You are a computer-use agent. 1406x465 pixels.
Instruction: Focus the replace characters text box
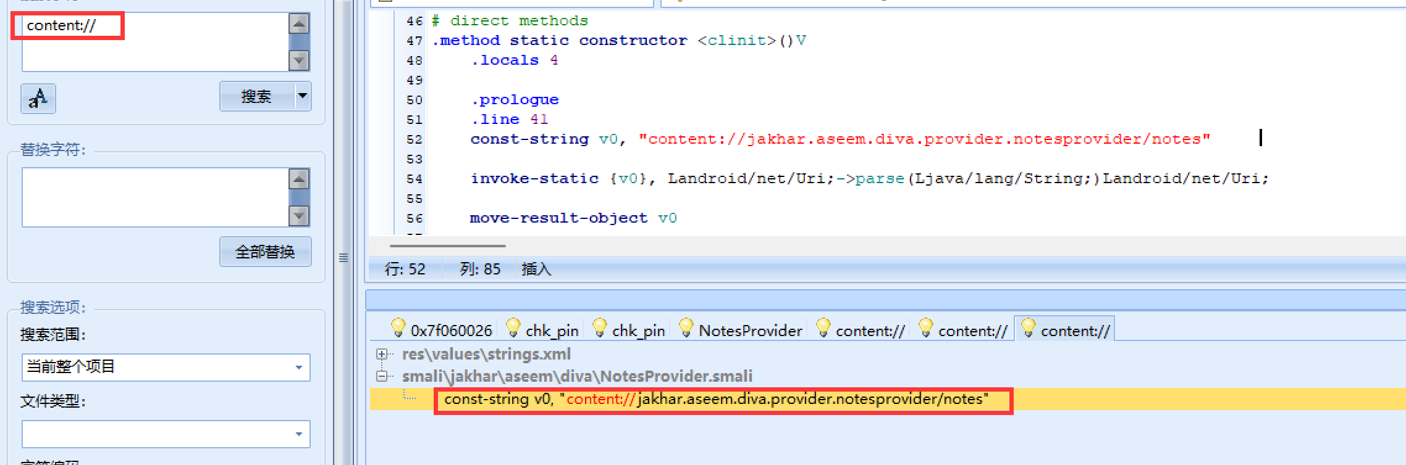click(156, 197)
